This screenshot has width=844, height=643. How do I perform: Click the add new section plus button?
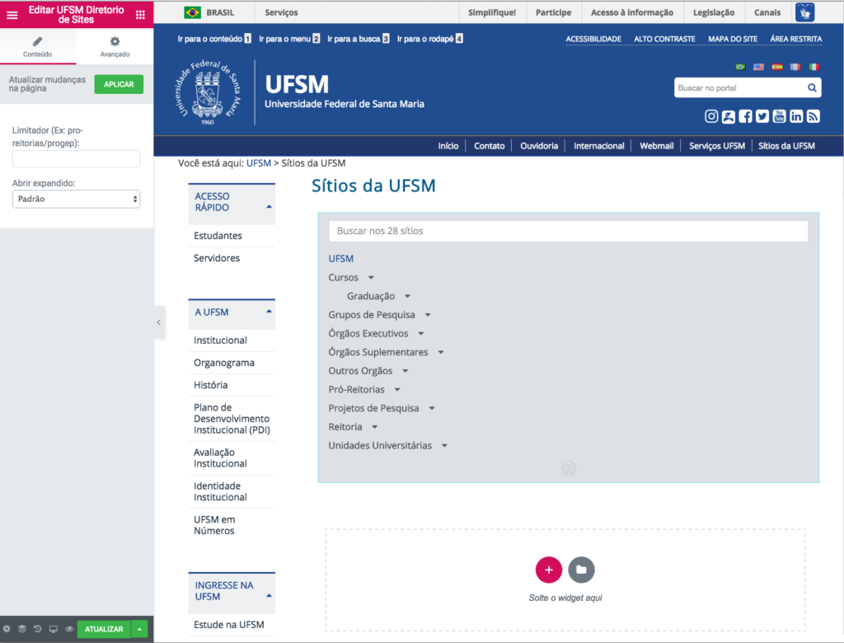548,570
